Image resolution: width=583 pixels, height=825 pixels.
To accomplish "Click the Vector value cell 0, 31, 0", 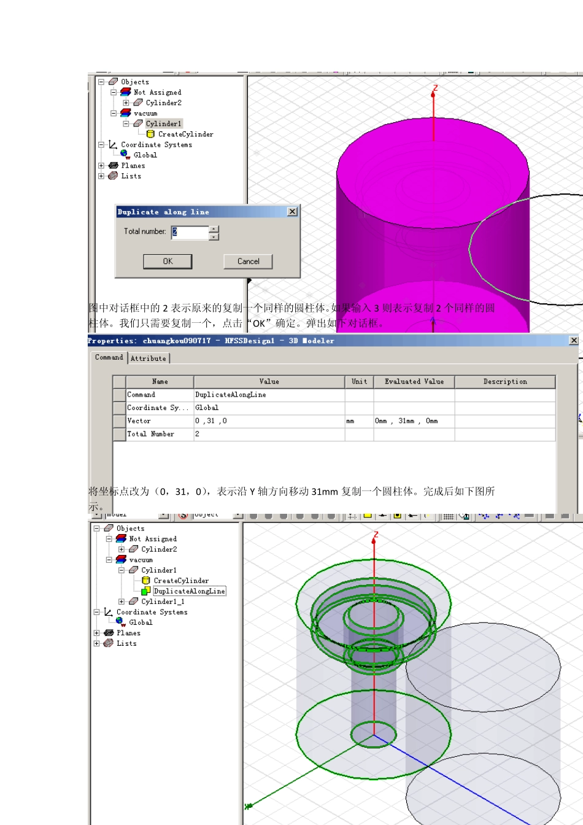I will click(x=268, y=421).
